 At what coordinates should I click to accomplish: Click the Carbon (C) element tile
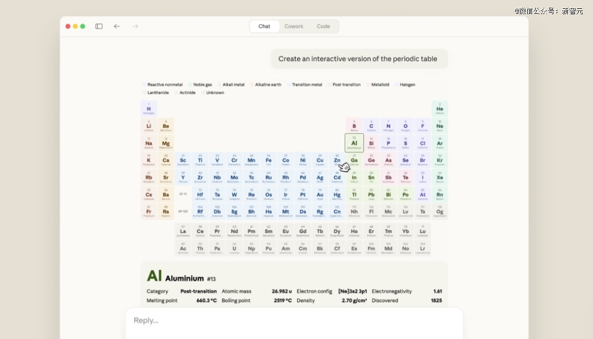(371, 126)
